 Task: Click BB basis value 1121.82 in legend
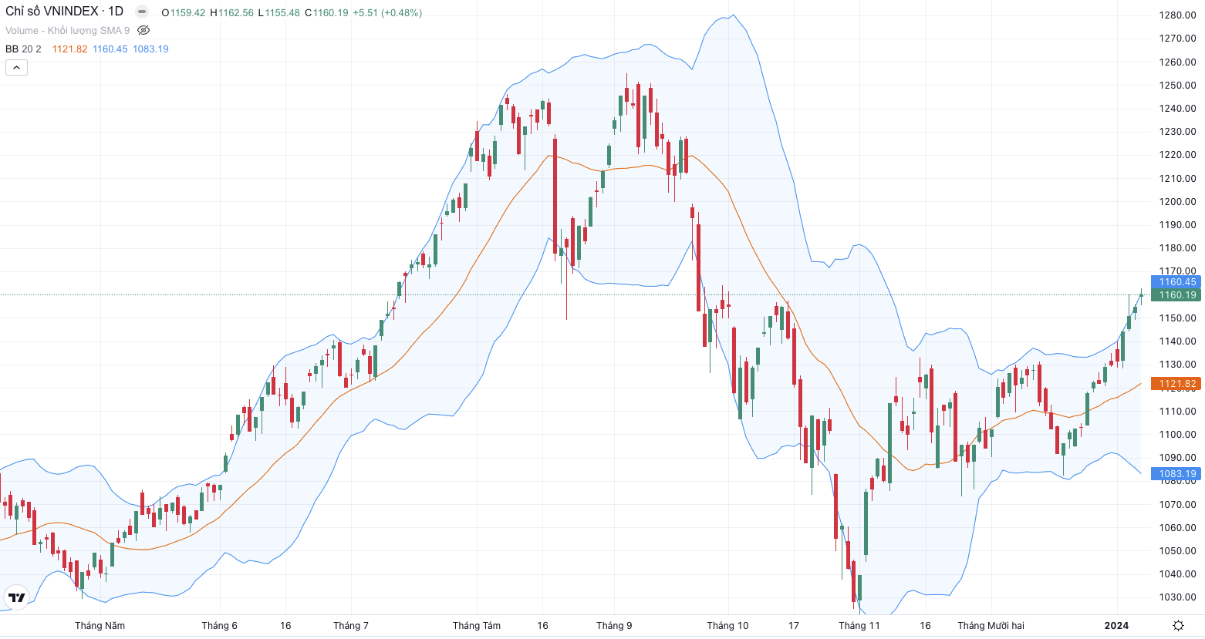[70, 49]
